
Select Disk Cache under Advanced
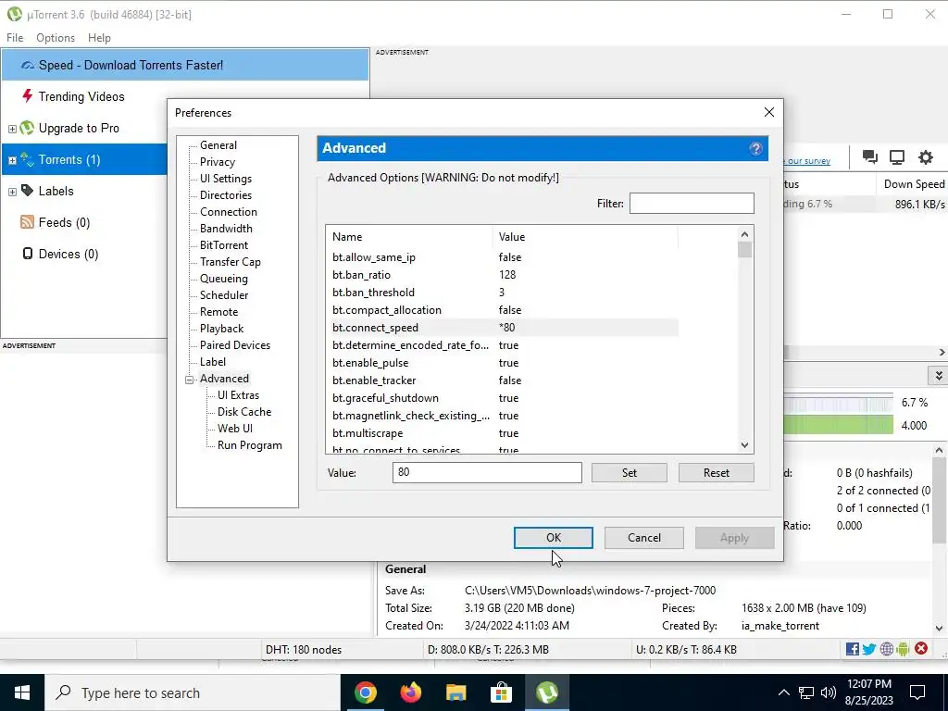(x=244, y=412)
